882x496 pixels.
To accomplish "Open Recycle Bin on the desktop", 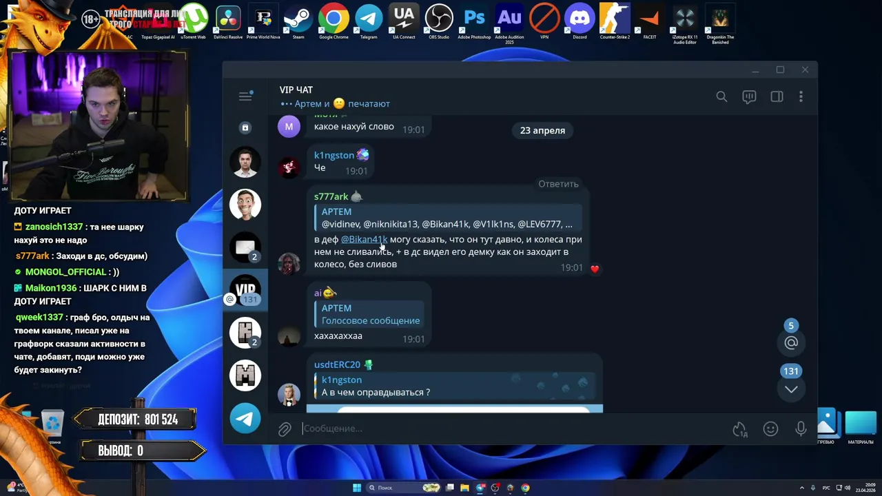I will (53, 426).
